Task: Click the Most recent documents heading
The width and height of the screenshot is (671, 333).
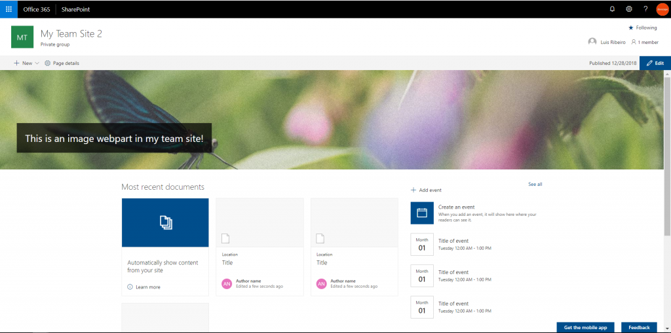Action: pyautogui.click(x=163, y=187)
